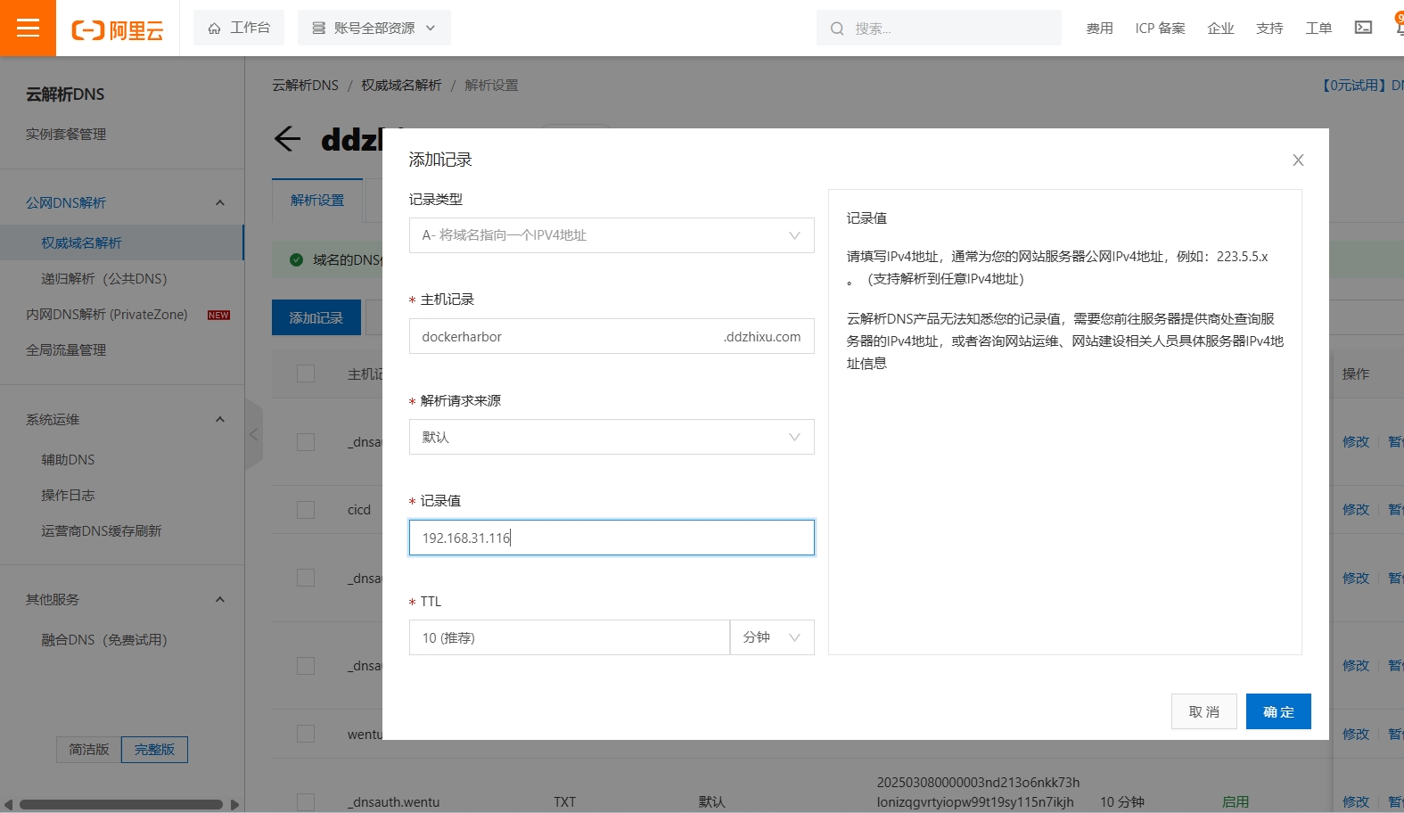The image size is (1404, 813).
Task: Open the 工作台 home shortcut
Action: [239, 28]
